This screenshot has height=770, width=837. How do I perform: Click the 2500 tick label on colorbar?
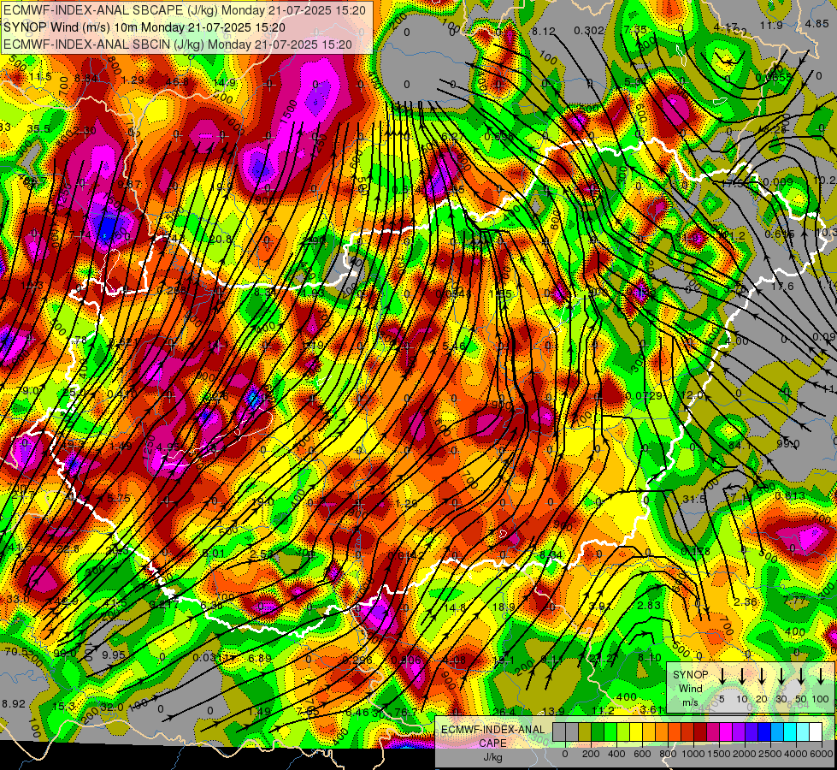pos(770,754)
